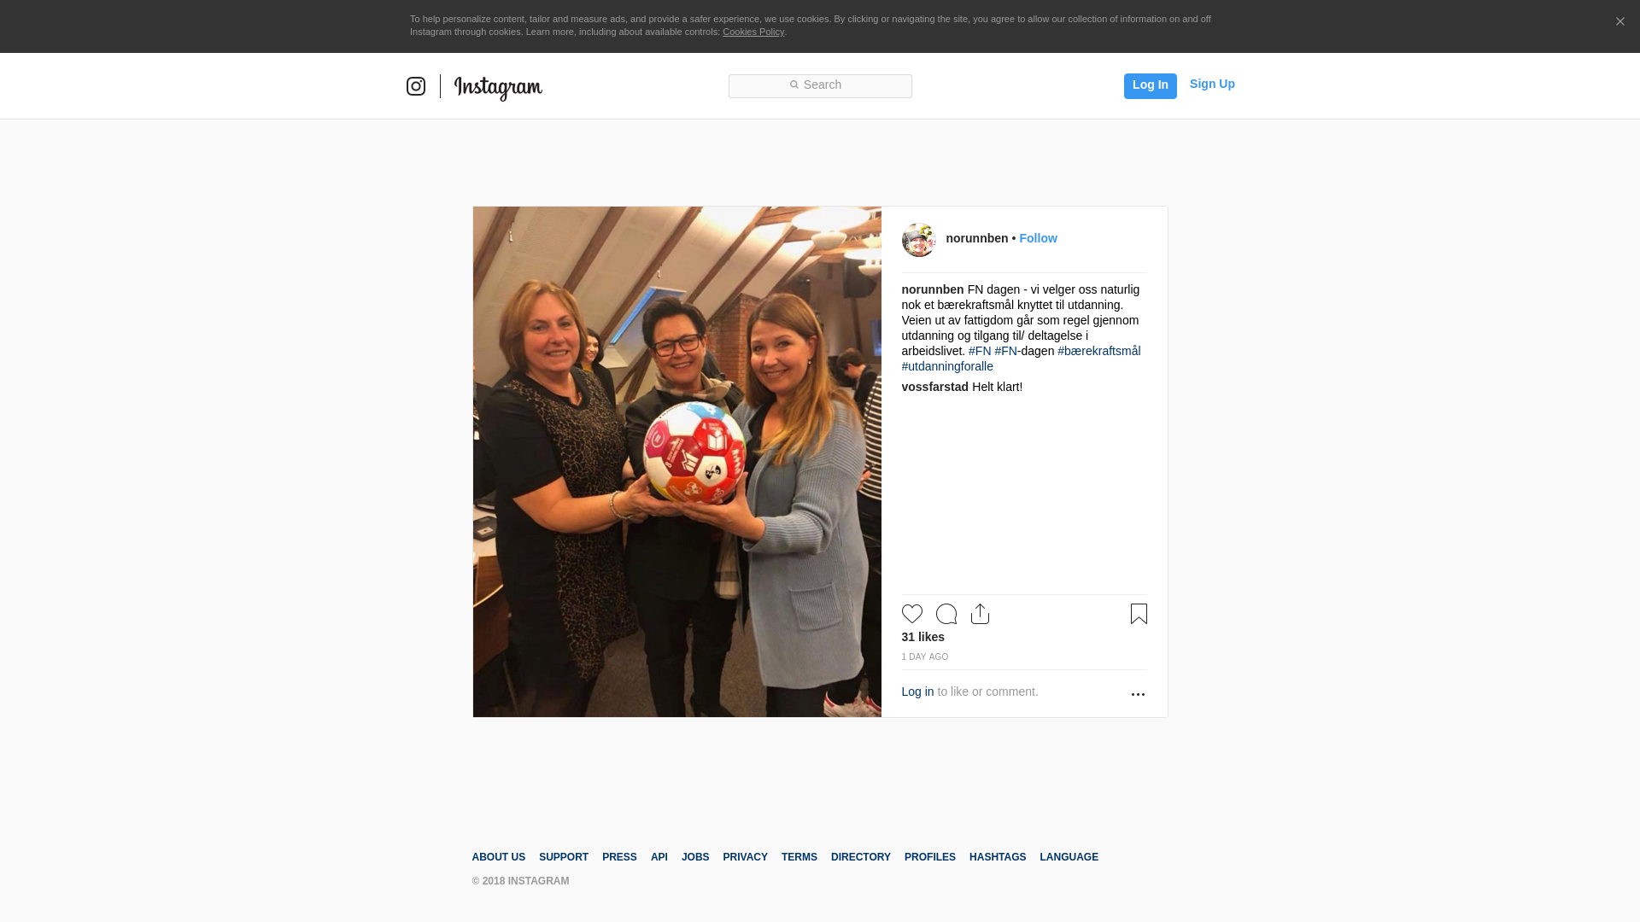This screenshot has height=922, width=1640.
Task: Open the #utdanningforalle hashtag link
Action: [x=947, y=366]
